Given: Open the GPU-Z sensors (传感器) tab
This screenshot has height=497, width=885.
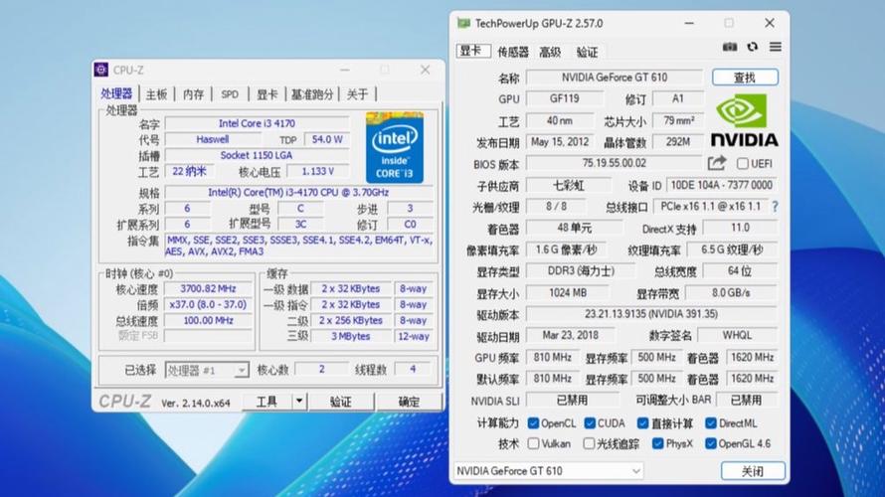Looking at the screenshot, I should 512,52.
